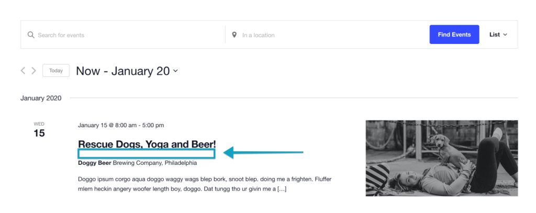
Task: Go to next events arrow
Action: 33,71
